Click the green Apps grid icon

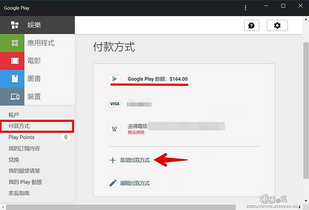click(x=15, y=43)
